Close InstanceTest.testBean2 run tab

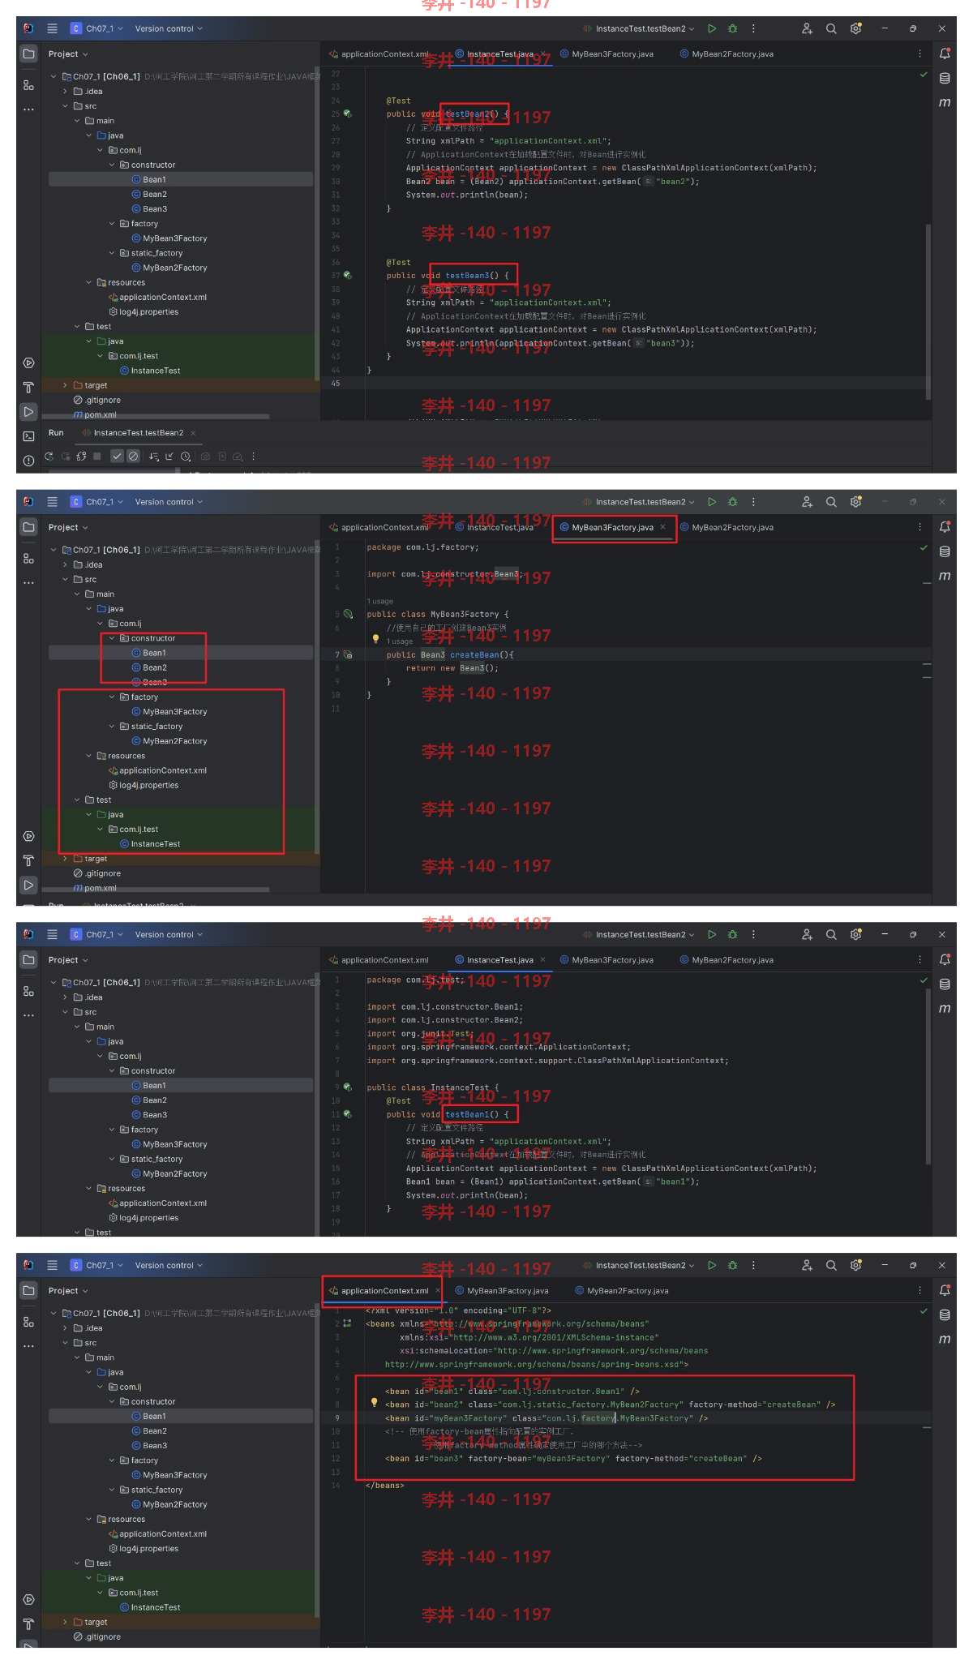click(x=193, y=433)
